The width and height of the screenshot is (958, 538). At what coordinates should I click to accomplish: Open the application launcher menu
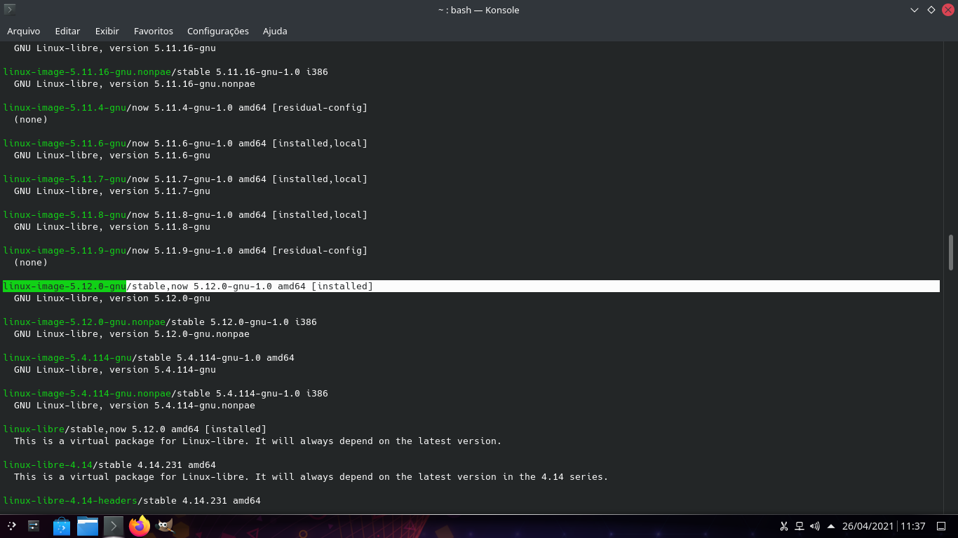click(12, 526)
